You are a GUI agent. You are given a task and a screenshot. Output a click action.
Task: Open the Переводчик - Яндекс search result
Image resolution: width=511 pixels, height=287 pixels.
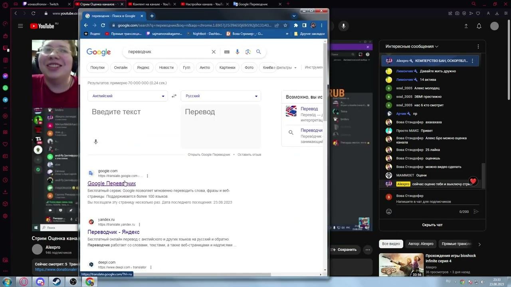click(x=113, y=232)
